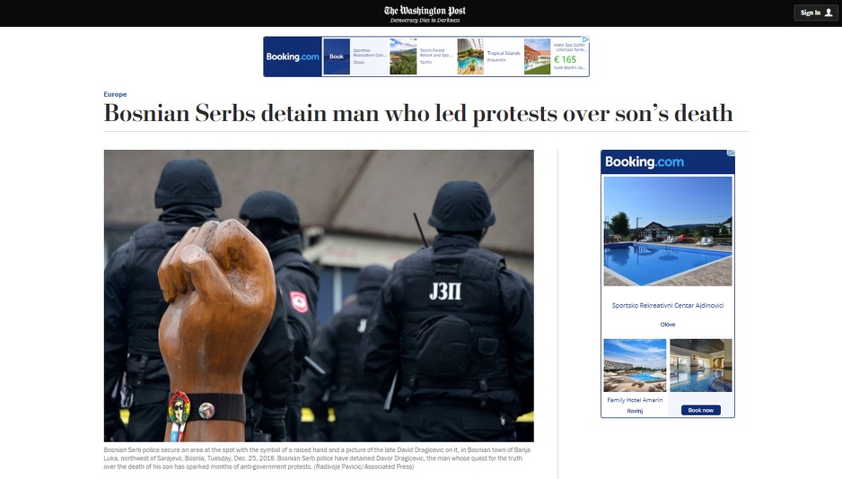Open the Europe section link

(115, 94)
